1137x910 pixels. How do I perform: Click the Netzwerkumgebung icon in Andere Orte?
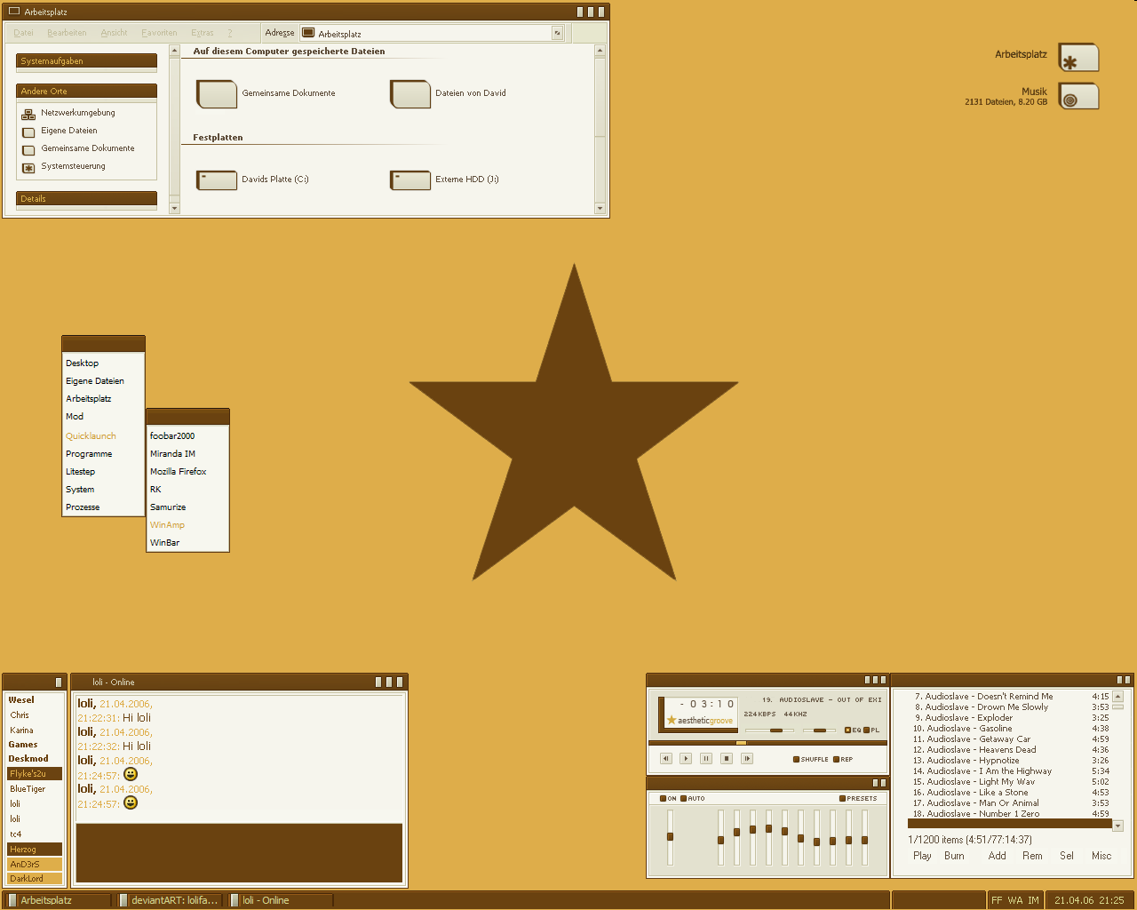[28, 114]
